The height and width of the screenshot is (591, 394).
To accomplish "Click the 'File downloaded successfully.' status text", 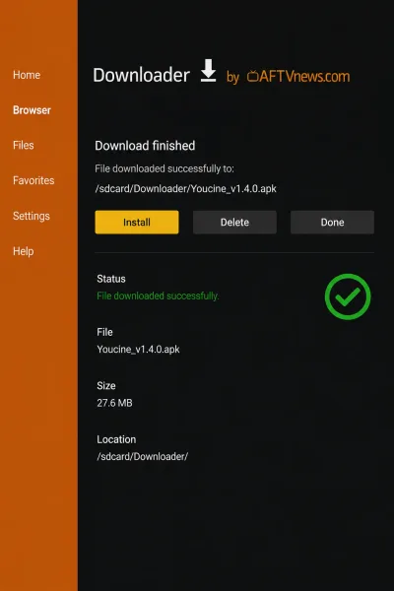I will click(x=158, y=295).
